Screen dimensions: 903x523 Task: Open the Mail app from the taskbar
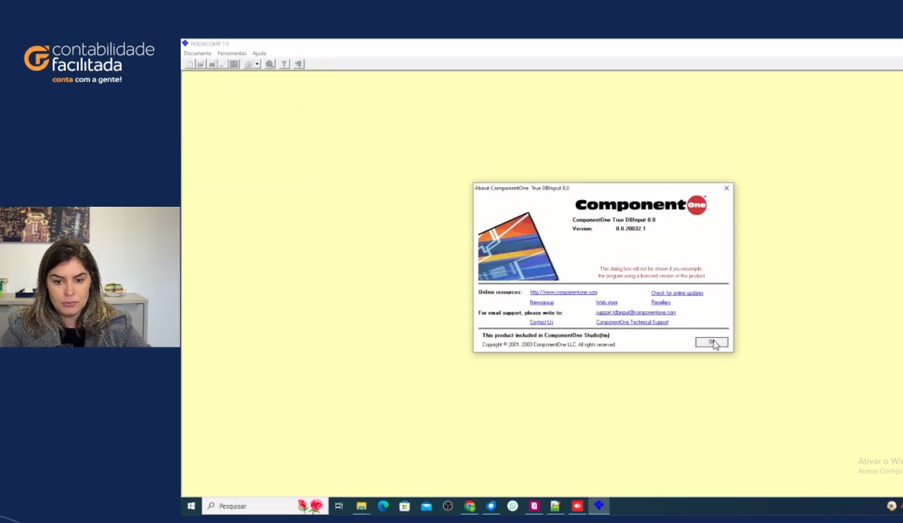pyautogui.click(x=426, y=506)
